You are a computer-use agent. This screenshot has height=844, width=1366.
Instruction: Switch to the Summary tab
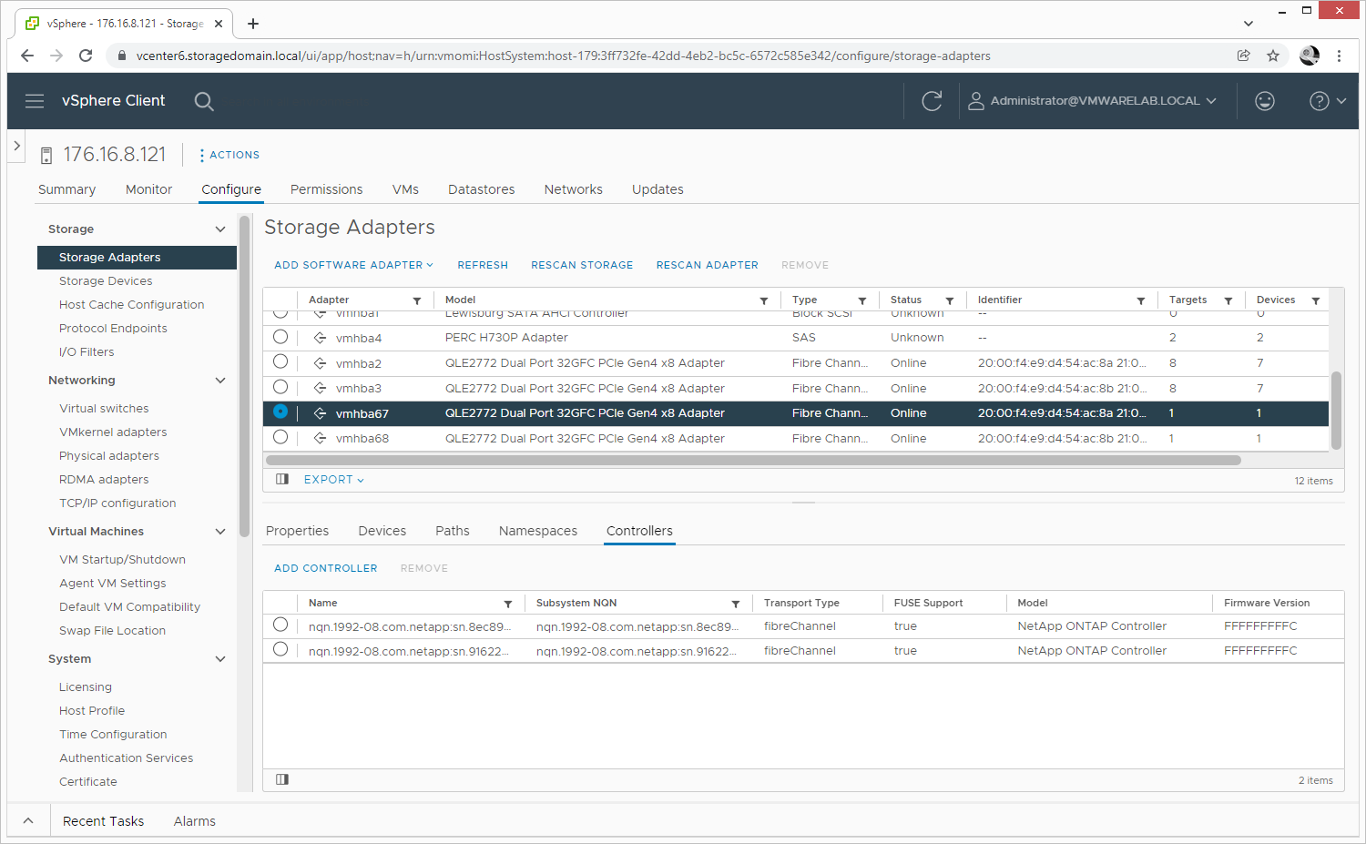66,189
